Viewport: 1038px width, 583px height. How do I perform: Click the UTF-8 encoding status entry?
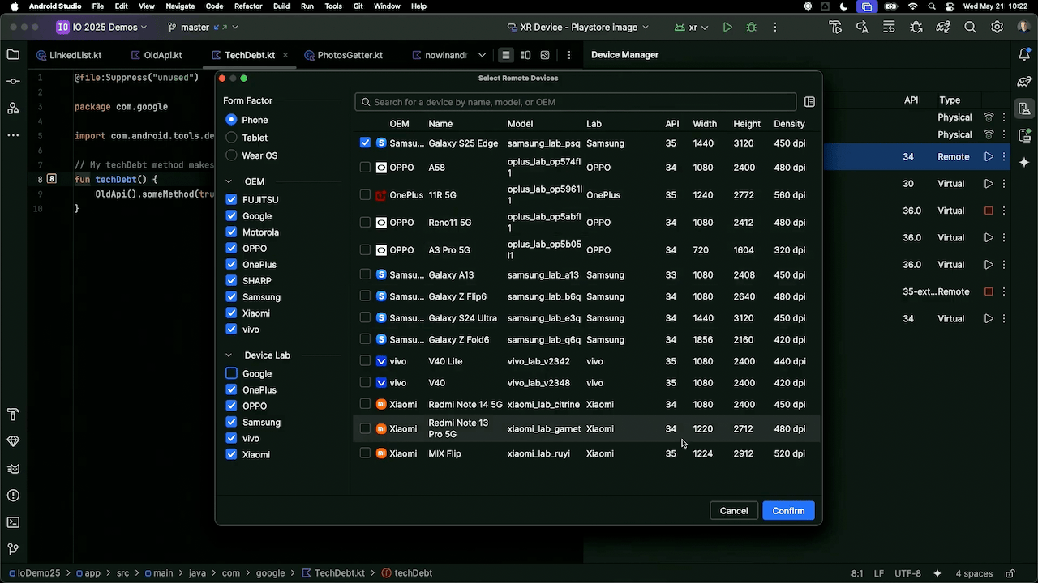[x=908, y=573]
